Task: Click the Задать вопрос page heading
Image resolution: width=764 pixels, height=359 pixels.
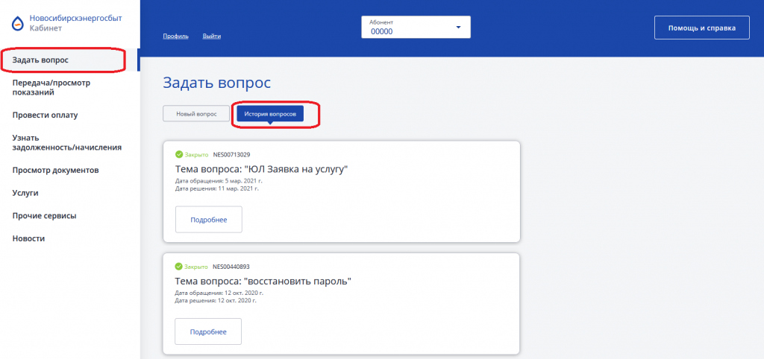Action: tap(217, 83)
